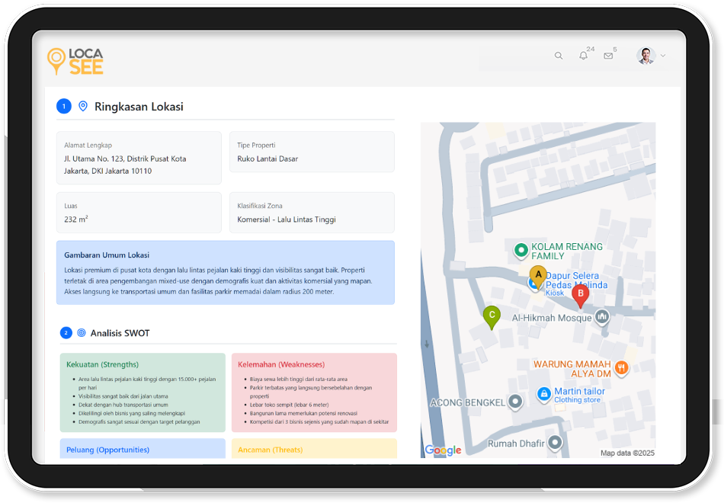This screenshot has width=724, height=503.
Task: Click the Ancaman (Threats) heading
Action: (x=271, y=450)
